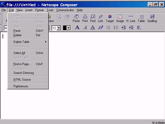Run the Spelling checker icon
The width and height of the screenshot is (165, 124).
[152, 18]
